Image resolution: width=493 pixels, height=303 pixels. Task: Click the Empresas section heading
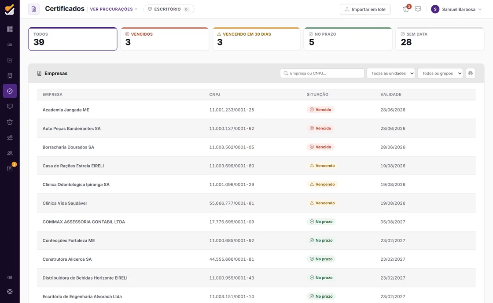(x=55, y=73)
